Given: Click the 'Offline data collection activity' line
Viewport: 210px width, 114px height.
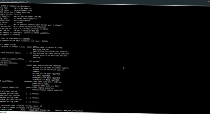Looking at the screenshot, I should pyautogui.click(x=48, y=47).
